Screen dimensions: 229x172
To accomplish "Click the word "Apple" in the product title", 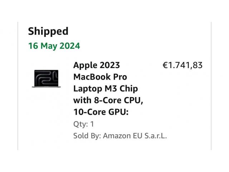I will (x=84, y=66).
